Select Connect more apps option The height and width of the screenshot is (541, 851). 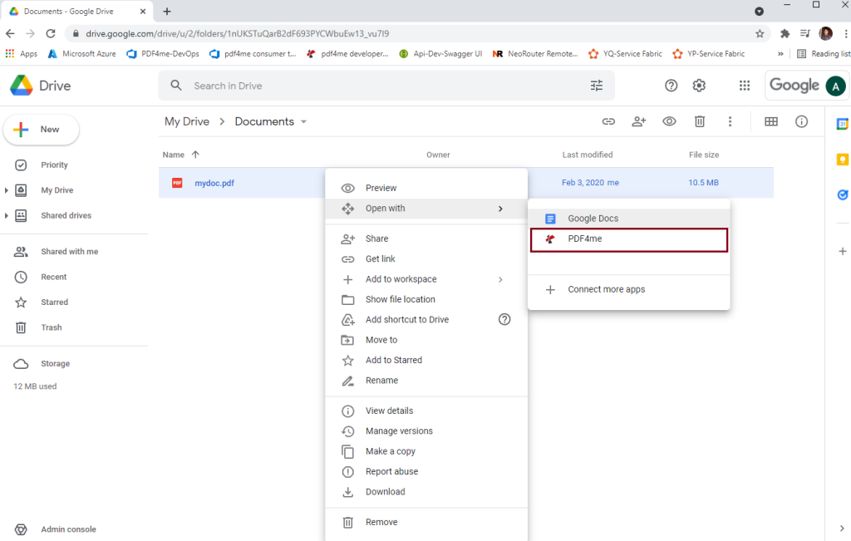(628, 289)
